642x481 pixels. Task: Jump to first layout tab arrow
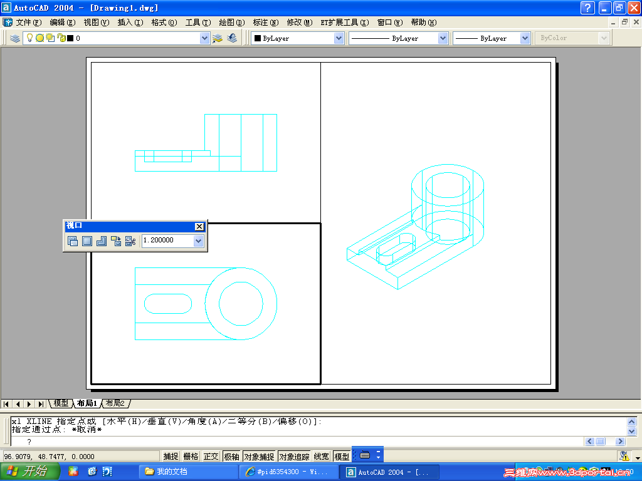(x=6, y=404)
